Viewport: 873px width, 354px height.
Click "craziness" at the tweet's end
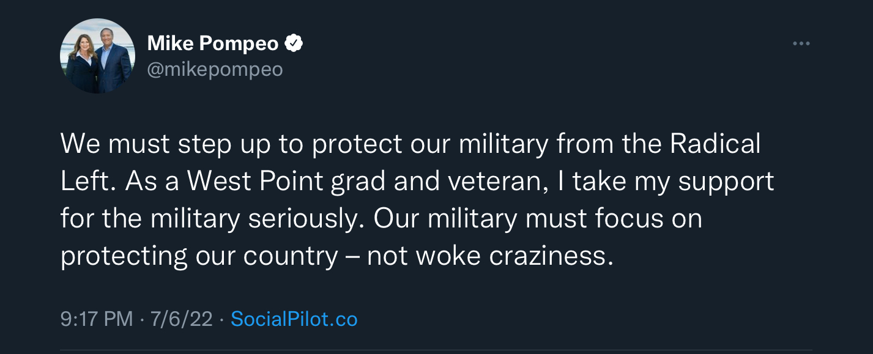(x=551, y=256)
